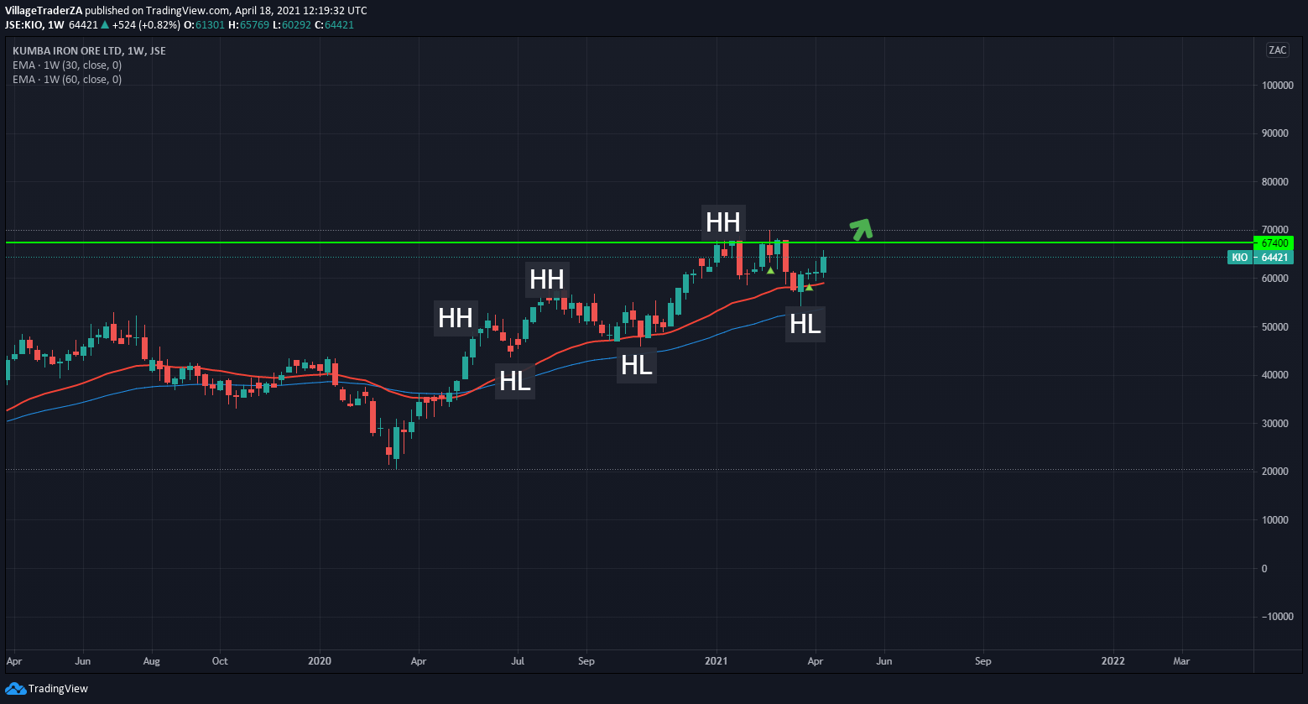Click the green upward arrow annotation

[x=862, y=229]
